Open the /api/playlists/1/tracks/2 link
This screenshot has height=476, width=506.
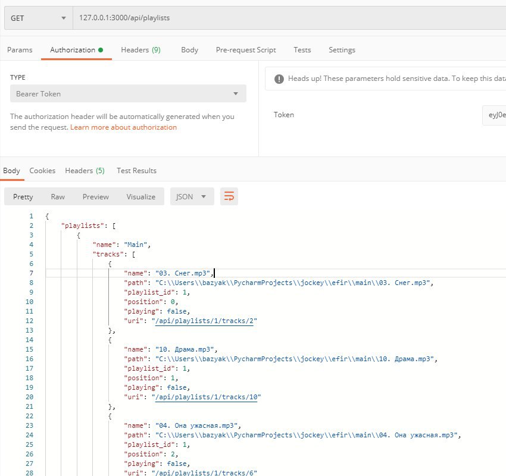204,321
